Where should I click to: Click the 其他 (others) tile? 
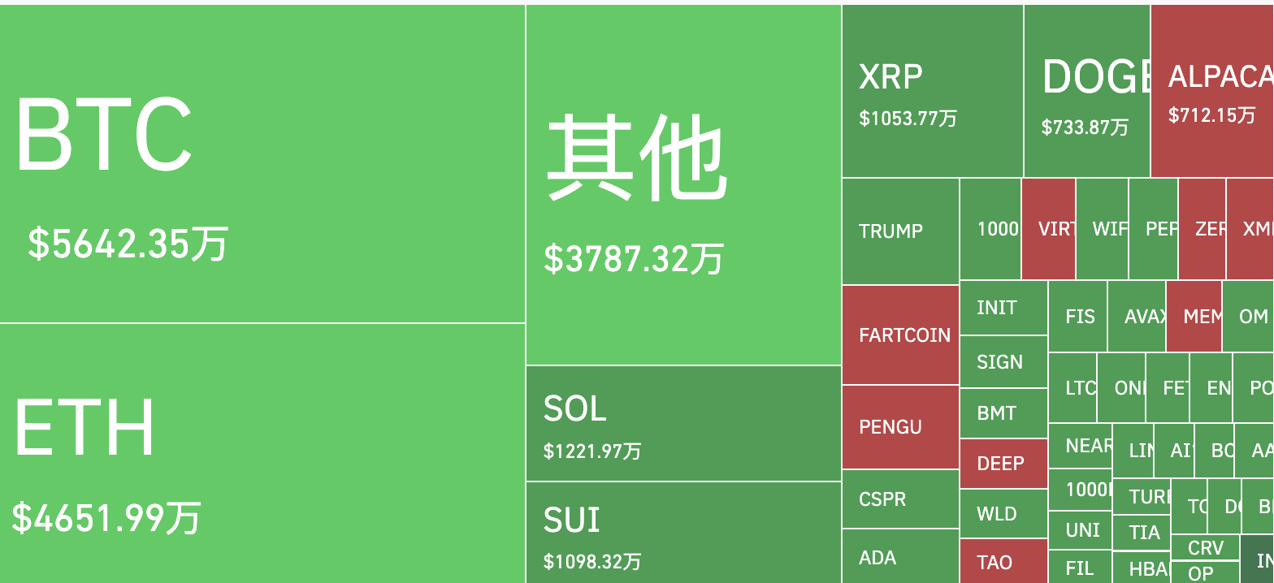[683, 184]
